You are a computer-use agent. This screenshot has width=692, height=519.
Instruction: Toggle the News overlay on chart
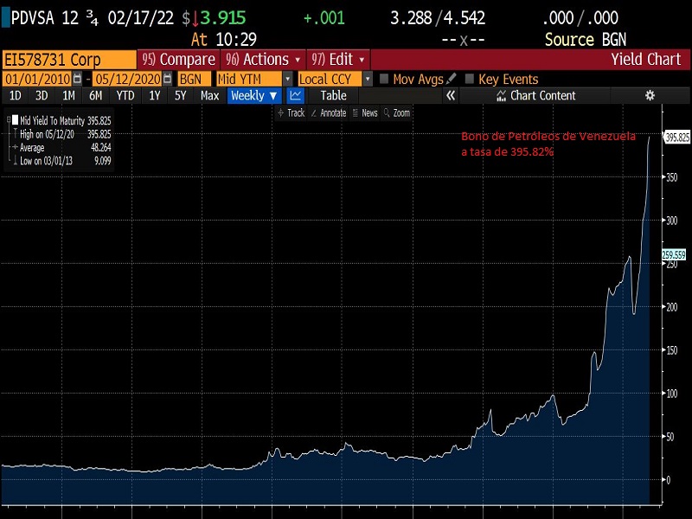365,113
